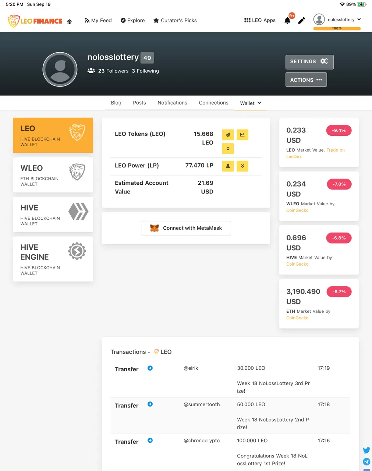View the 3 Following list
The width and height of the screenshot is (372, 471).
(145, 71)
